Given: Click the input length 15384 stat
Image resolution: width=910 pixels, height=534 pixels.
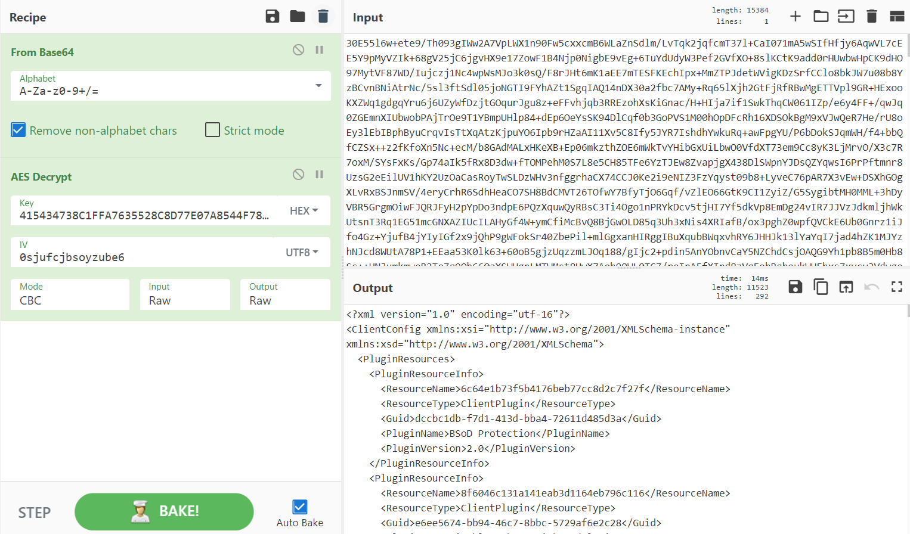Looking at the screenshot, I should tap(740, 10).
